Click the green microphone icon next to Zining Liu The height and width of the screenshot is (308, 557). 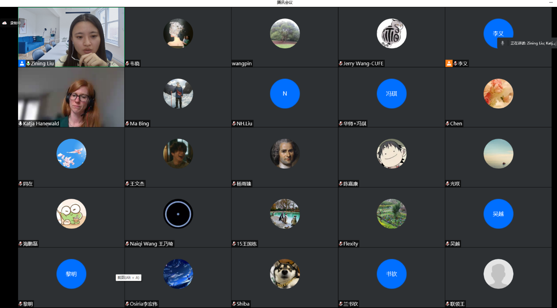(x=28, y=63)
